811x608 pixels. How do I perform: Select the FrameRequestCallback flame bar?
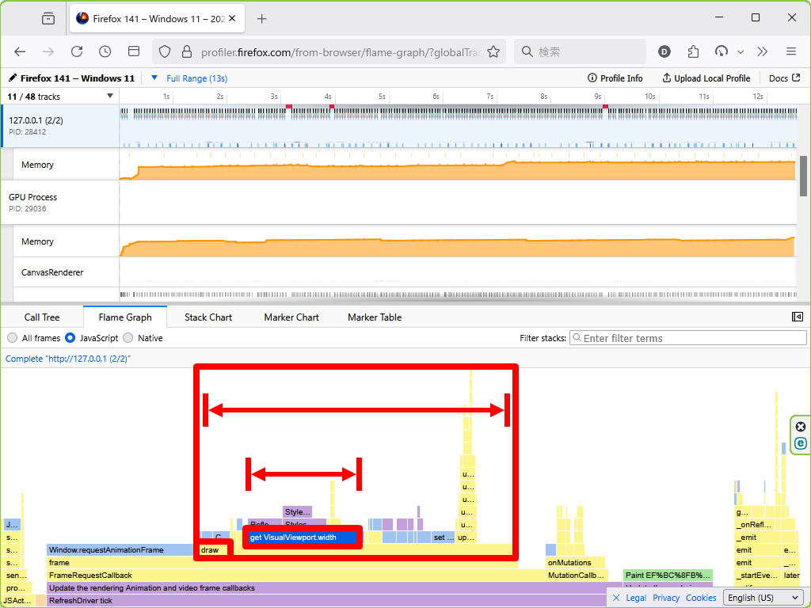296,576
